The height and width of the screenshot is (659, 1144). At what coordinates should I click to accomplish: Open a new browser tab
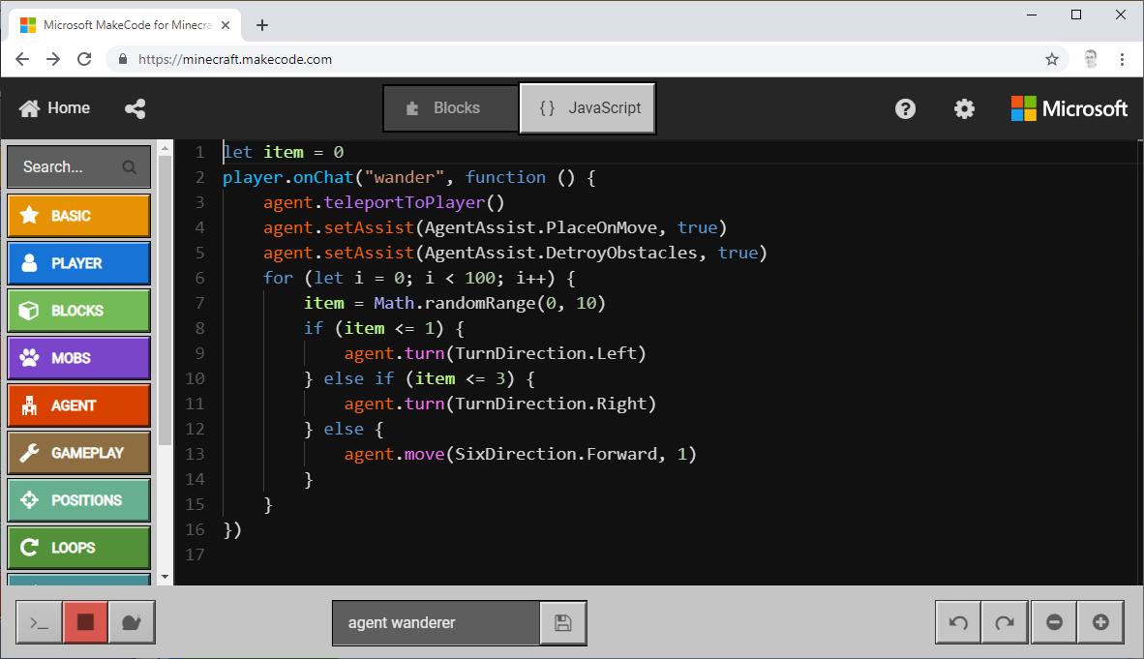262,25
